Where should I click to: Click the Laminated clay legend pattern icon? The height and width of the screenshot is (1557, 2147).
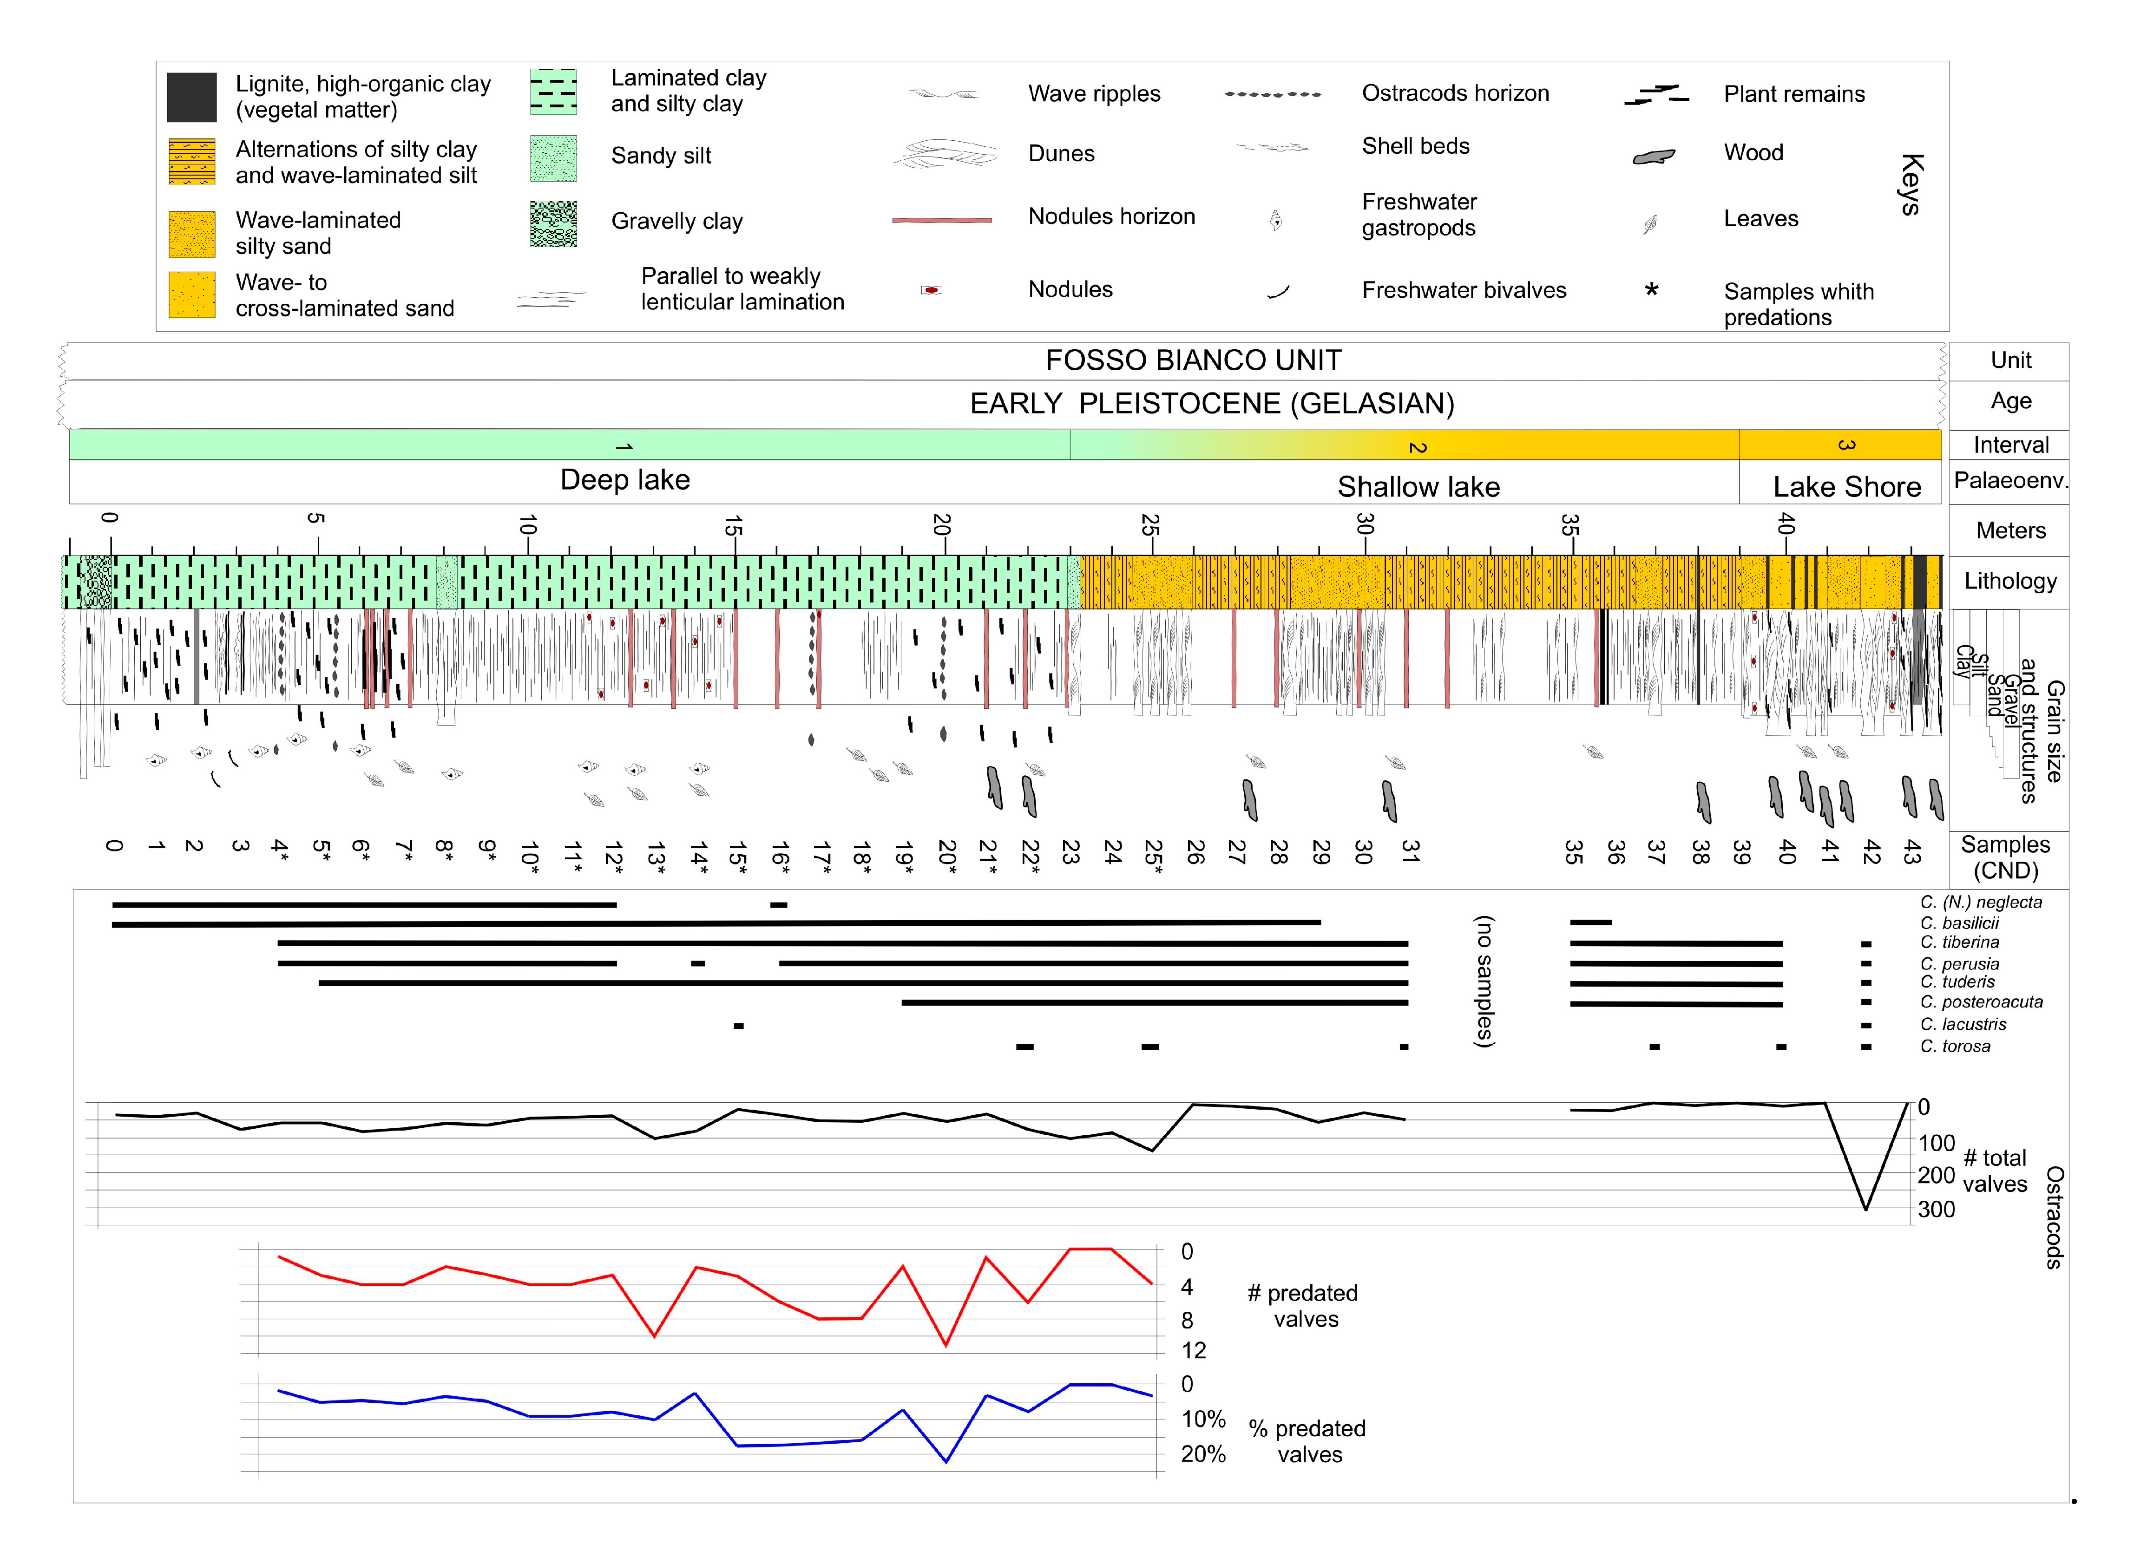(x=554, y=92)
